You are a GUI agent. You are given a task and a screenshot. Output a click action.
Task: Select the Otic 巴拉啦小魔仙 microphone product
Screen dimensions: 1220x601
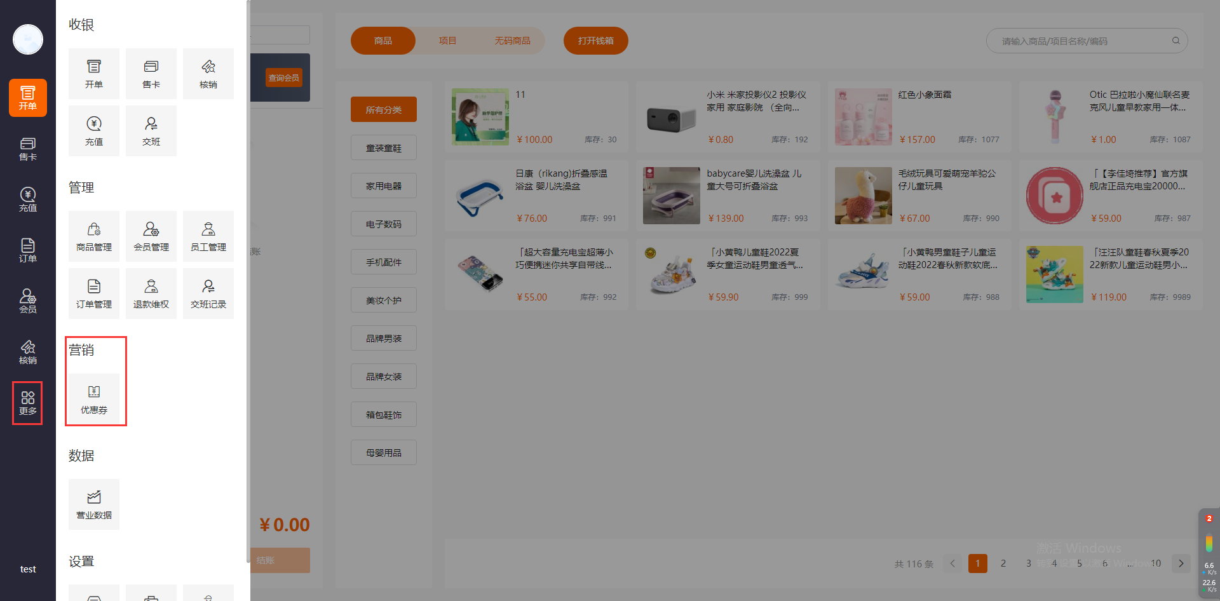1111,117
